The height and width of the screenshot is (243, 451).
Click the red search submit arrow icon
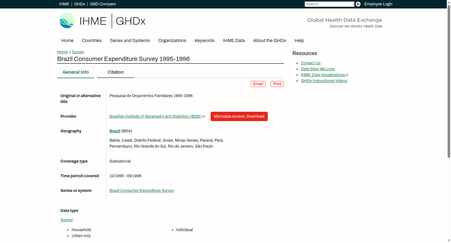click(x=358, y=4)
